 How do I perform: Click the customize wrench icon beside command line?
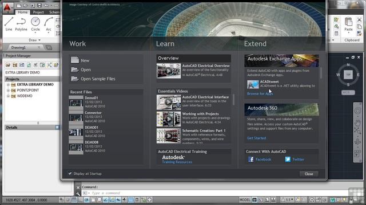[x=78, y=194]
